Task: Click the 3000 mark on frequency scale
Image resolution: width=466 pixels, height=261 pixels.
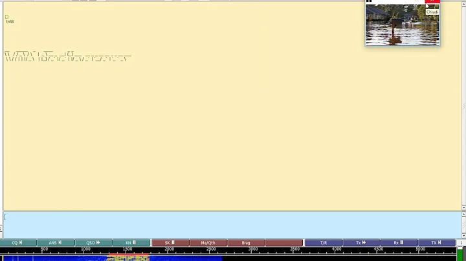Action: [253, 249]
